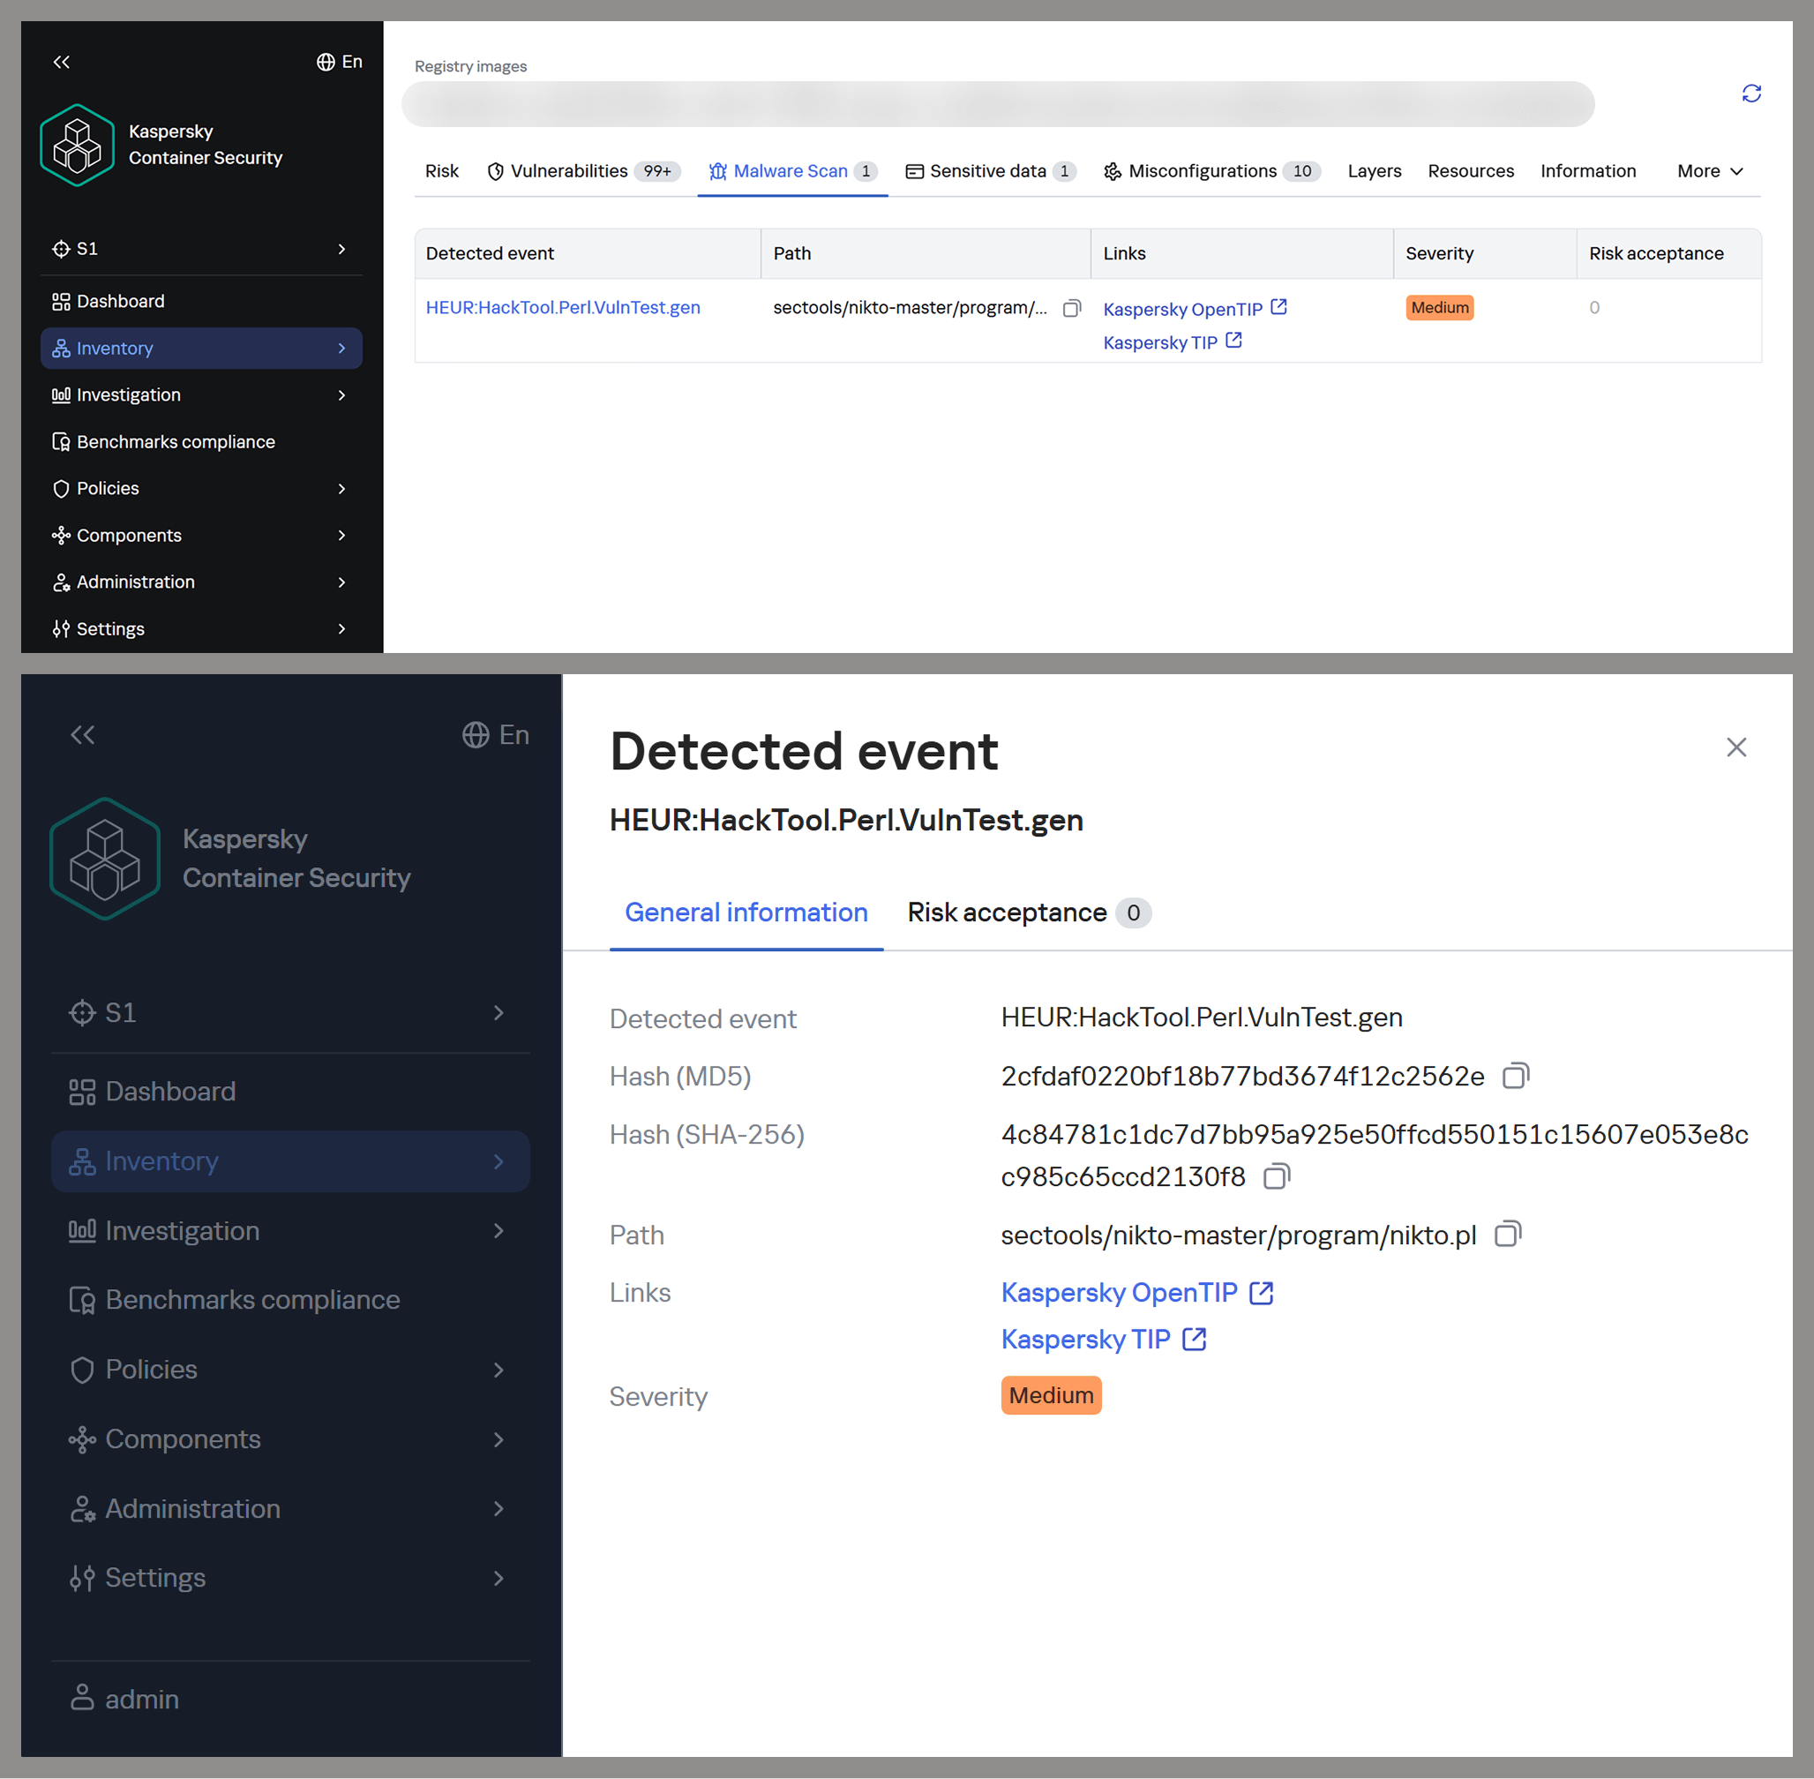Open Kaspersky TIP link in details panel
1814x1779 pixels.
[x=1085, y=1339]
